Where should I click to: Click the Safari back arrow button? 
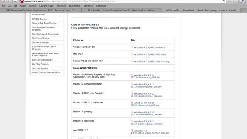(4, 1)
